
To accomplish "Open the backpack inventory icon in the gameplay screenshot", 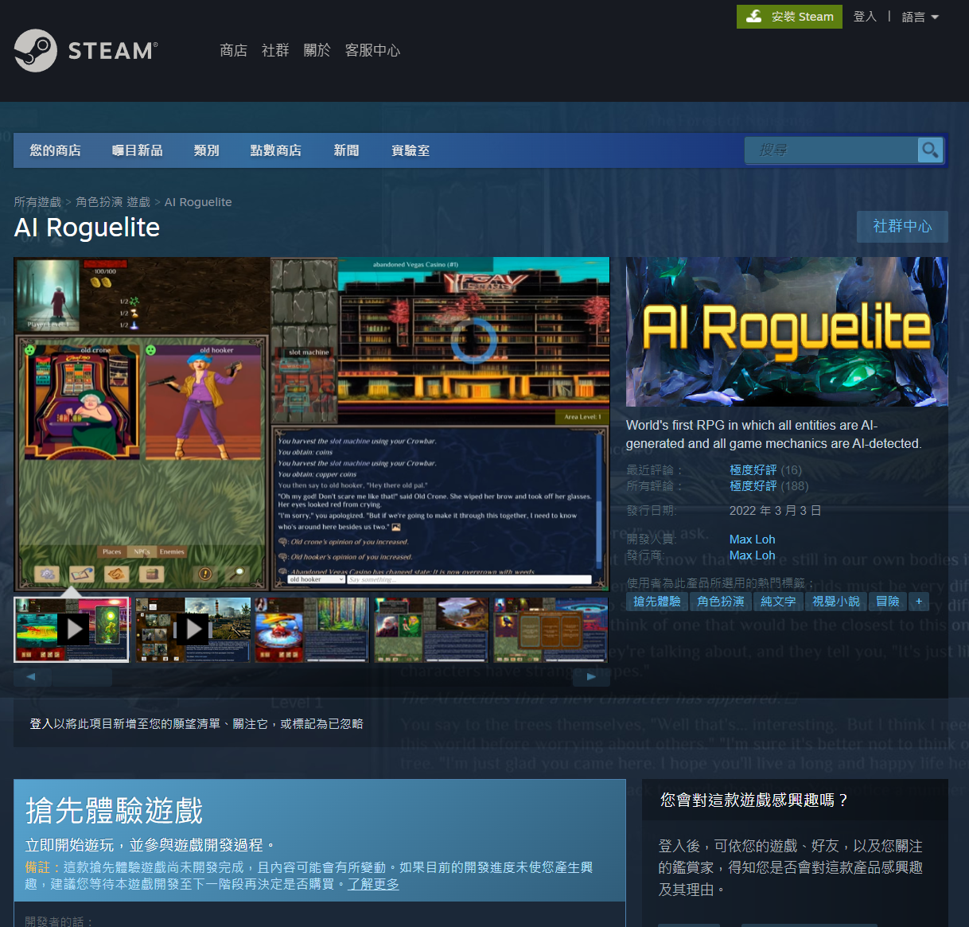I will click(x=152, y=574).
